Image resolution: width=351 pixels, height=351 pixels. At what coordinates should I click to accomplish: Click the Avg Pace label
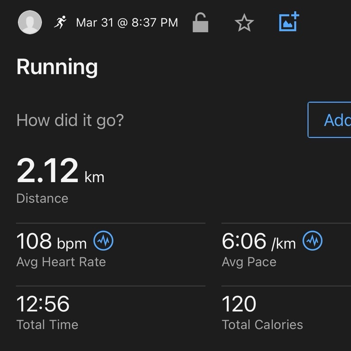249,262
